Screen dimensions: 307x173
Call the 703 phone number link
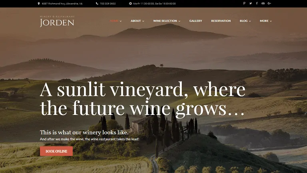[x=108, y=4]
